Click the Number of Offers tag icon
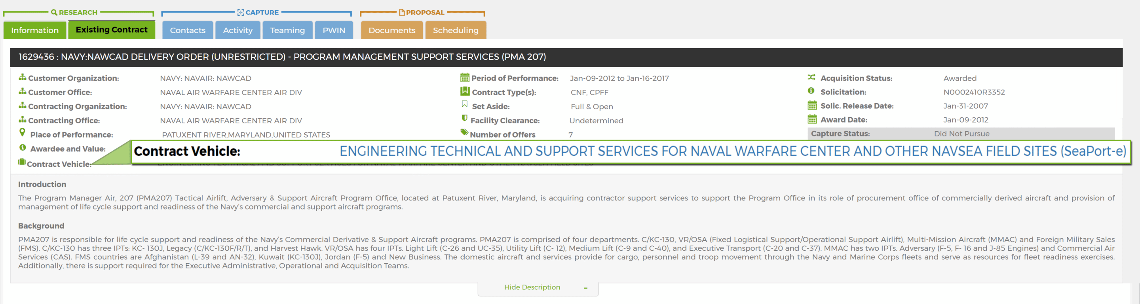Image resolution: width=1140 pixels, height=304 pixels. (x=464, y=132)
